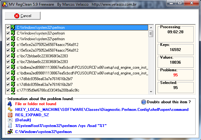The width and height of the screenshot is (201, 140).
Task: Click the '%SystemRoot%\system32\perfmon /sys /load' text
Action: tap(61, 126)
